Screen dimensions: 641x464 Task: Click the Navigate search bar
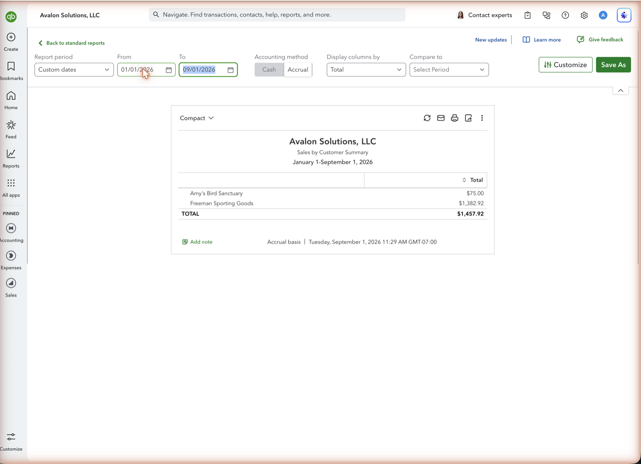click(277, 15)
